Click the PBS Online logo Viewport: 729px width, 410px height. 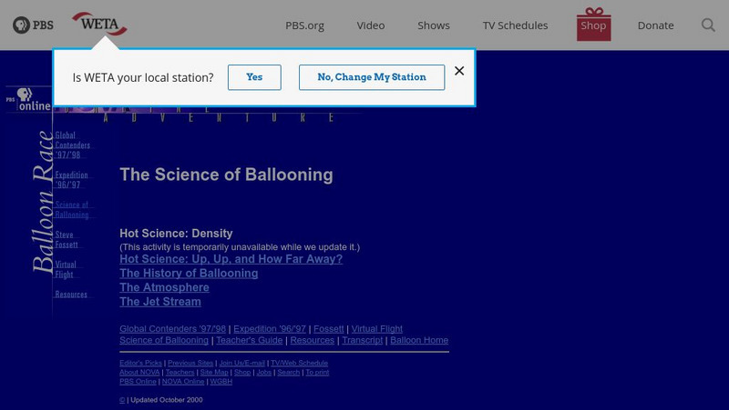click(x=29, y=99)
